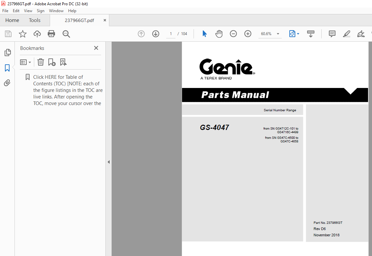372x256 pixels.
Task: Click the Save file icon
Action: pos(8,34)
